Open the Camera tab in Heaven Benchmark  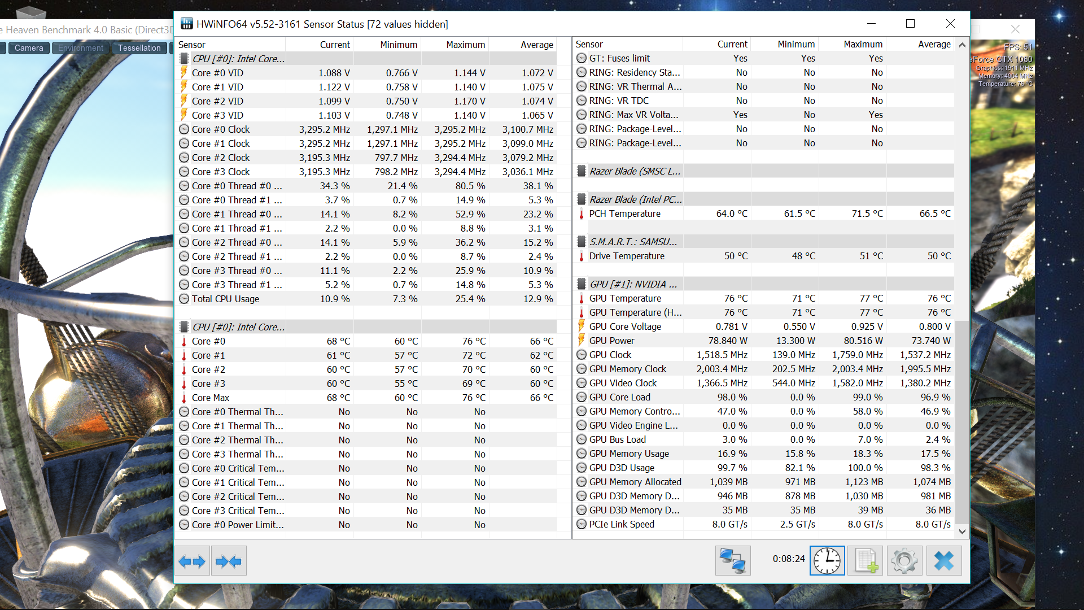[x=29, y=48]
